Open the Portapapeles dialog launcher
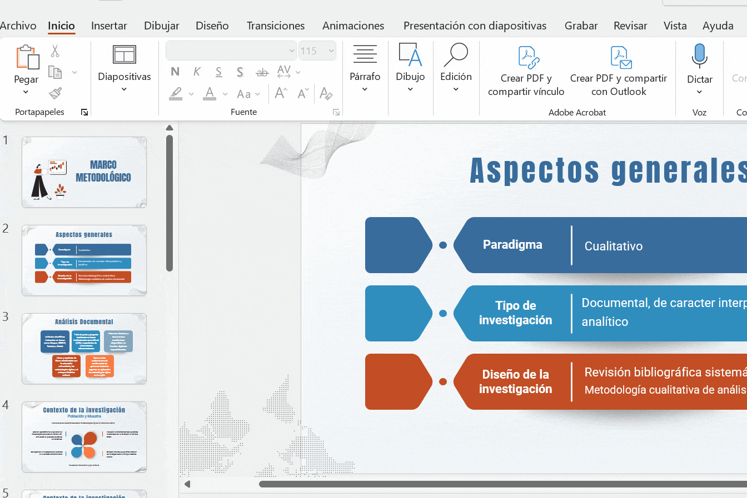 coord(84,113)
